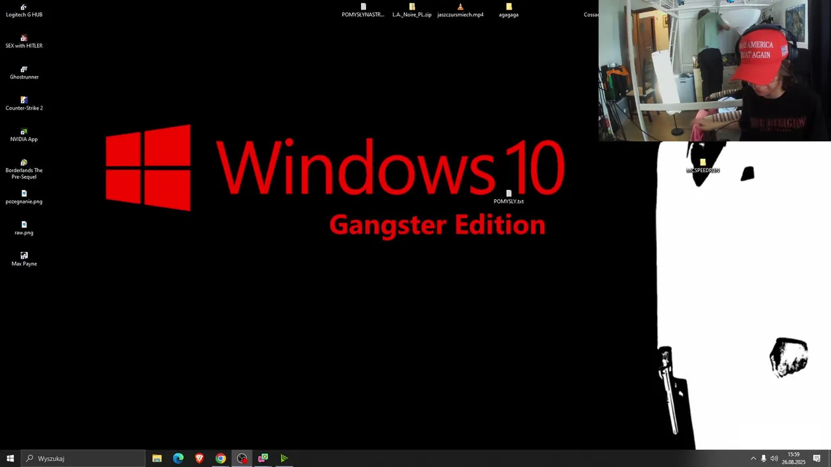831x467 pixels.
Task: Select the jaszczursmiech.mp4 video file
Action: pyautogui.click(x=460, y=11)
